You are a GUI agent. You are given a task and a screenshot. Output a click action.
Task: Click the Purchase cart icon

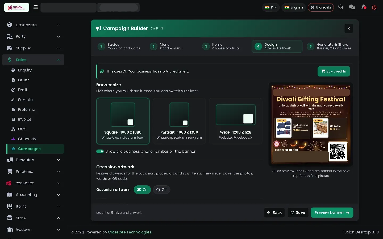point(10,171)
